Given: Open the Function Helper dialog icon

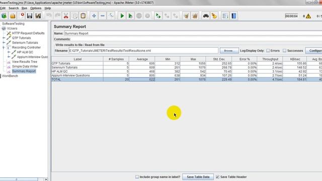Looking at the screenshot, I should pyautogui.click(x=225, y=16).
